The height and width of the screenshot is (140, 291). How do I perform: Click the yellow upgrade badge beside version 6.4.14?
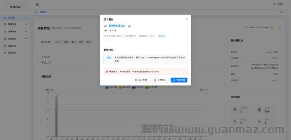coord(272,28)
